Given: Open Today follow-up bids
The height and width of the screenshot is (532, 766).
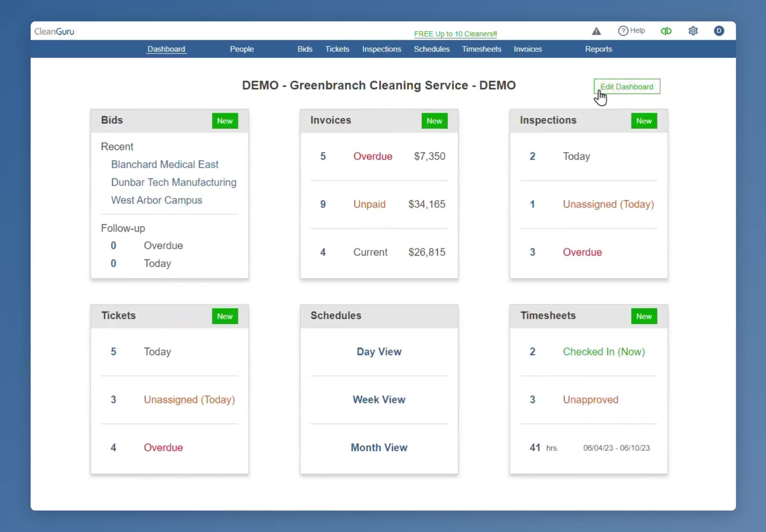Looking at the screenshot, I should 158,263.
